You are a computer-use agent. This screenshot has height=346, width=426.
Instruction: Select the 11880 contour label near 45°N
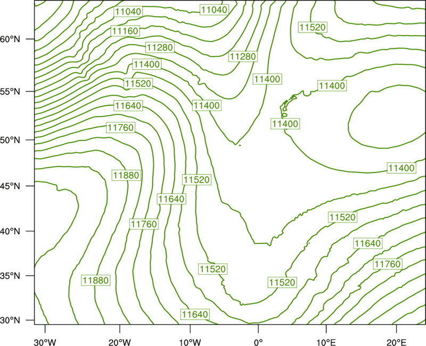[x=126, y=175]
